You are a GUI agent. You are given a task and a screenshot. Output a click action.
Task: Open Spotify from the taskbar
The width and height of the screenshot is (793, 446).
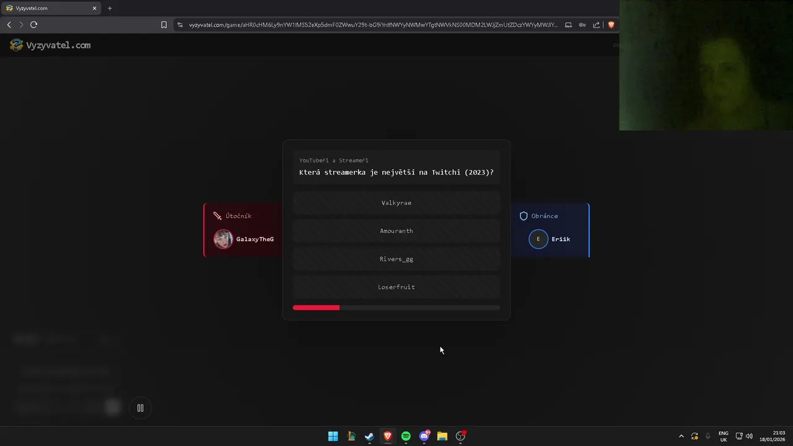406,436
